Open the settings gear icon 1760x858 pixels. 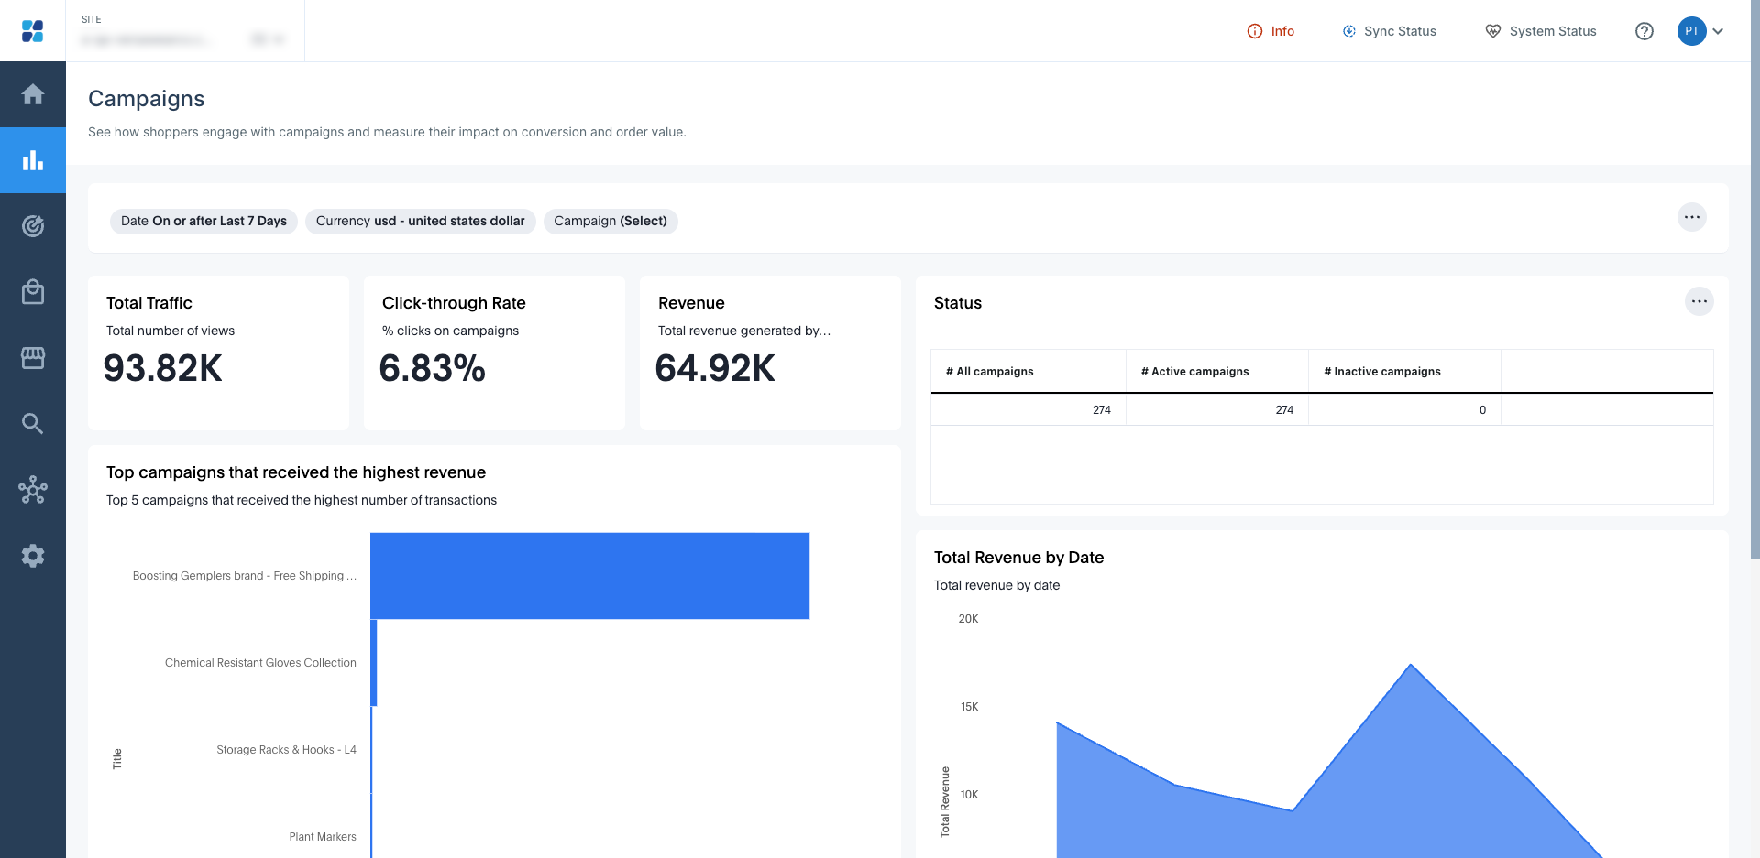point(33,556)
